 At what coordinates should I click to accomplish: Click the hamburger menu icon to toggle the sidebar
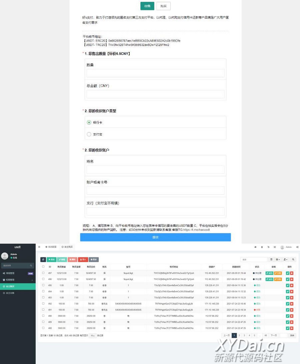tap(39, 247)
